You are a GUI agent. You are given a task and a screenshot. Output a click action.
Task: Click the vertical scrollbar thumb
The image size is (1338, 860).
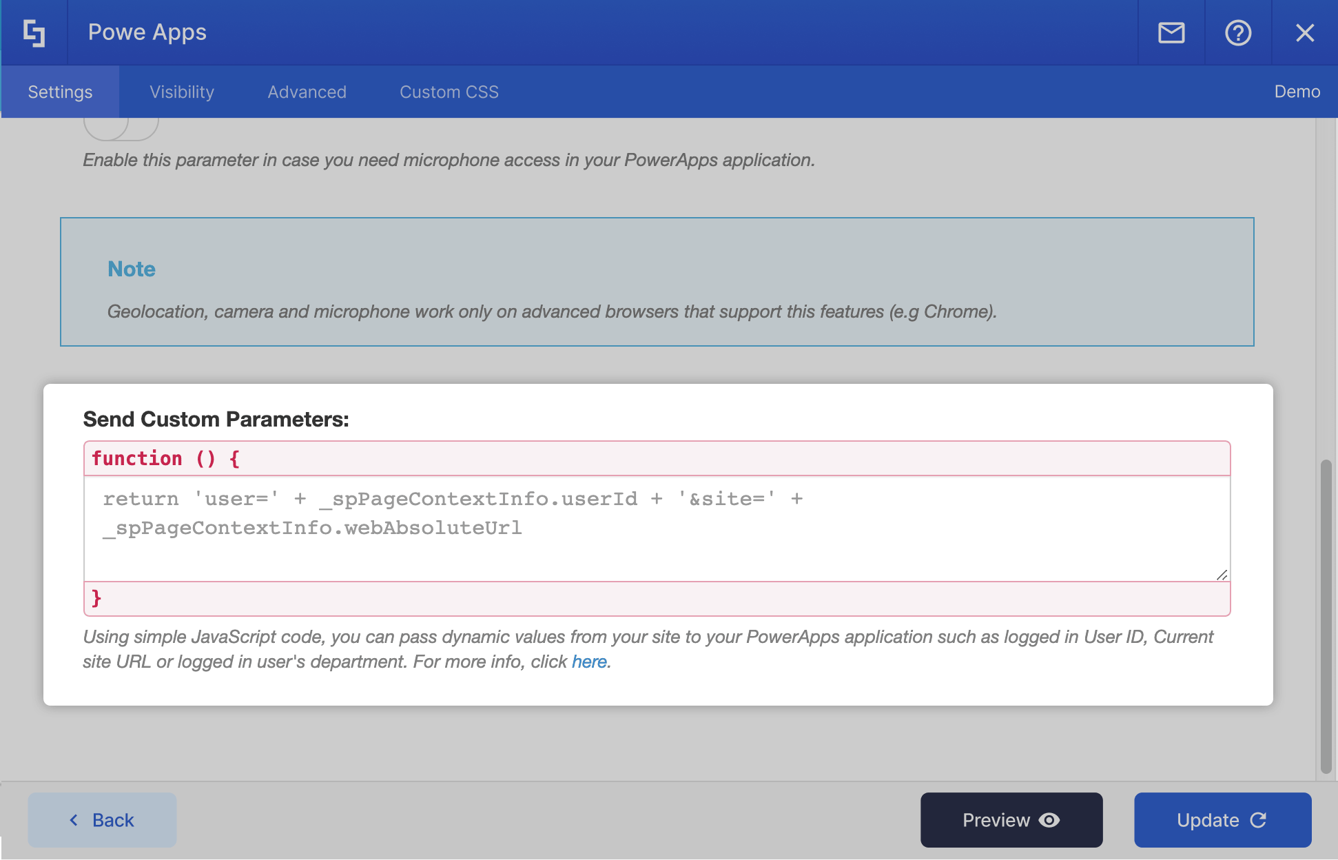point(1326,615)
